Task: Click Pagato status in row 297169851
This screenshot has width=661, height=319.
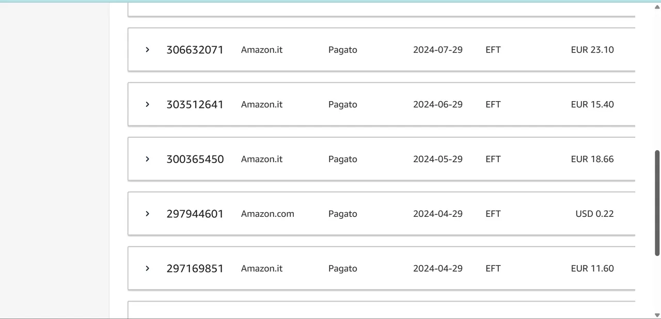Action: point(343,269)
